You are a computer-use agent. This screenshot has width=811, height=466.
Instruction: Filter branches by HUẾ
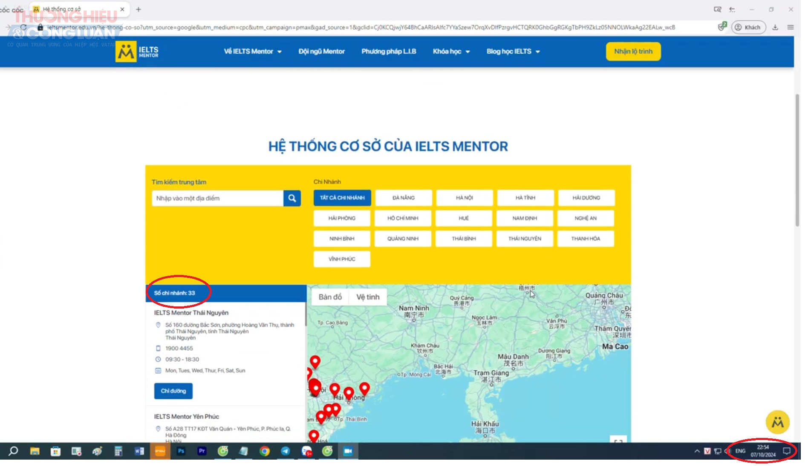coord(464,218)
